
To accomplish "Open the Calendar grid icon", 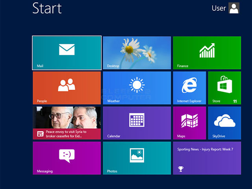I will pyautogui.click(x=137, y=120).
